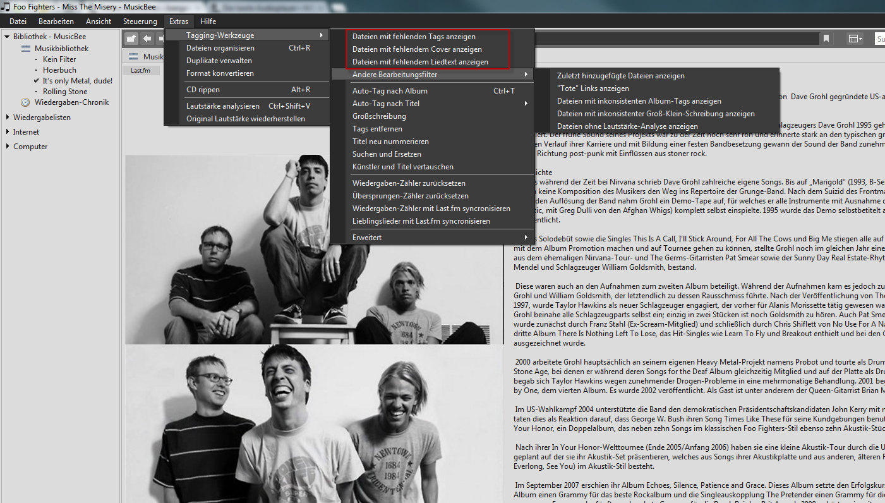Select Dateien mit fehlendem Liedtext anzeigen
This screenshot has height=503, width=885.
[x=432, y=62]
